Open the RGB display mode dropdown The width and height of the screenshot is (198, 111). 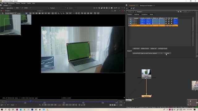(x=18, y=8)
